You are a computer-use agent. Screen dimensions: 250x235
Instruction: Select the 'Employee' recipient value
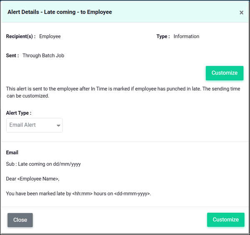pos(50,37)
